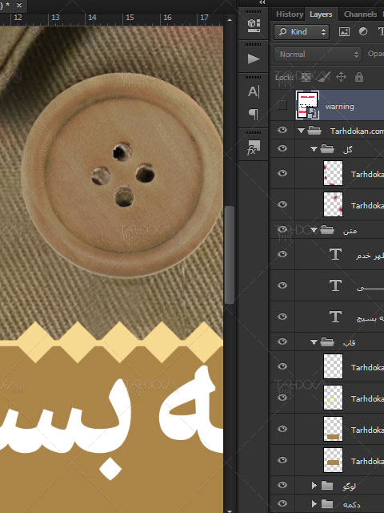
Task: Open the Paragraph panel icon
Action: [x=254, y=114]
